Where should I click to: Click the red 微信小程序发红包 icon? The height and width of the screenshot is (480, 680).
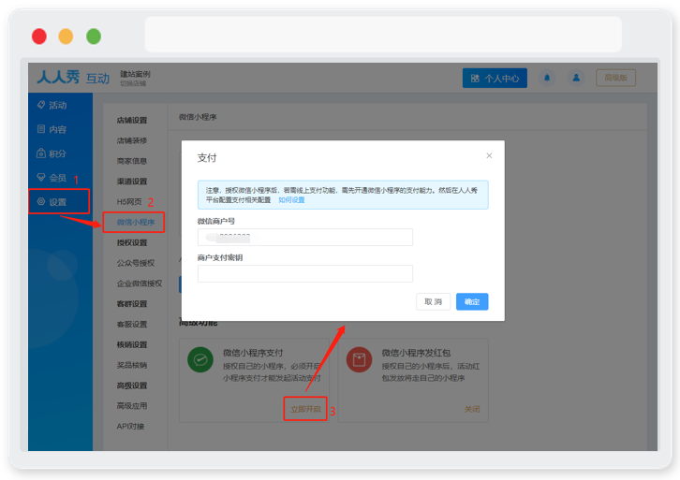[359, 359]
